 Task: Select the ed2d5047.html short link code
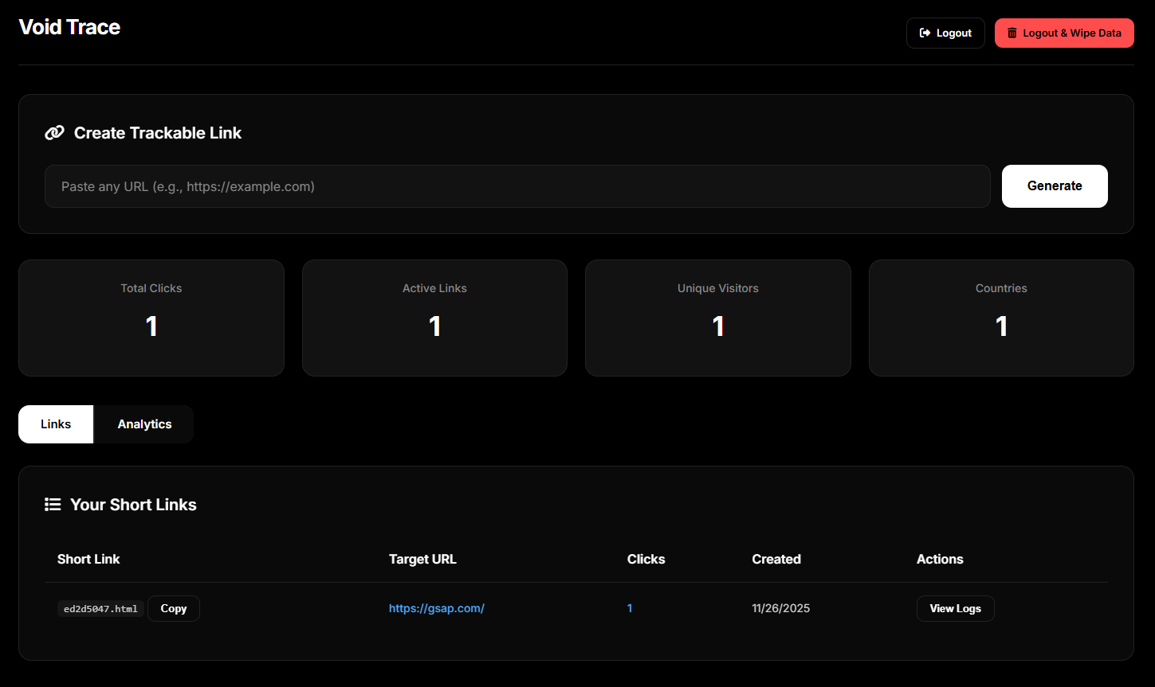pos(100,607)
